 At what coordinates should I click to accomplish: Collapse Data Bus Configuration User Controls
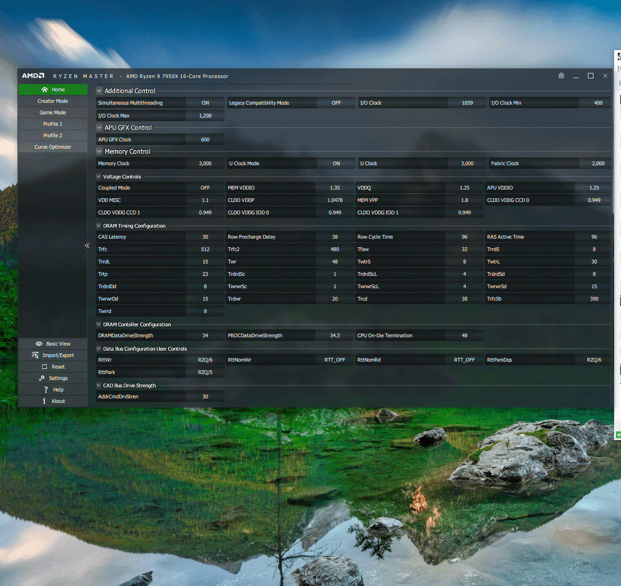[99, 349]
